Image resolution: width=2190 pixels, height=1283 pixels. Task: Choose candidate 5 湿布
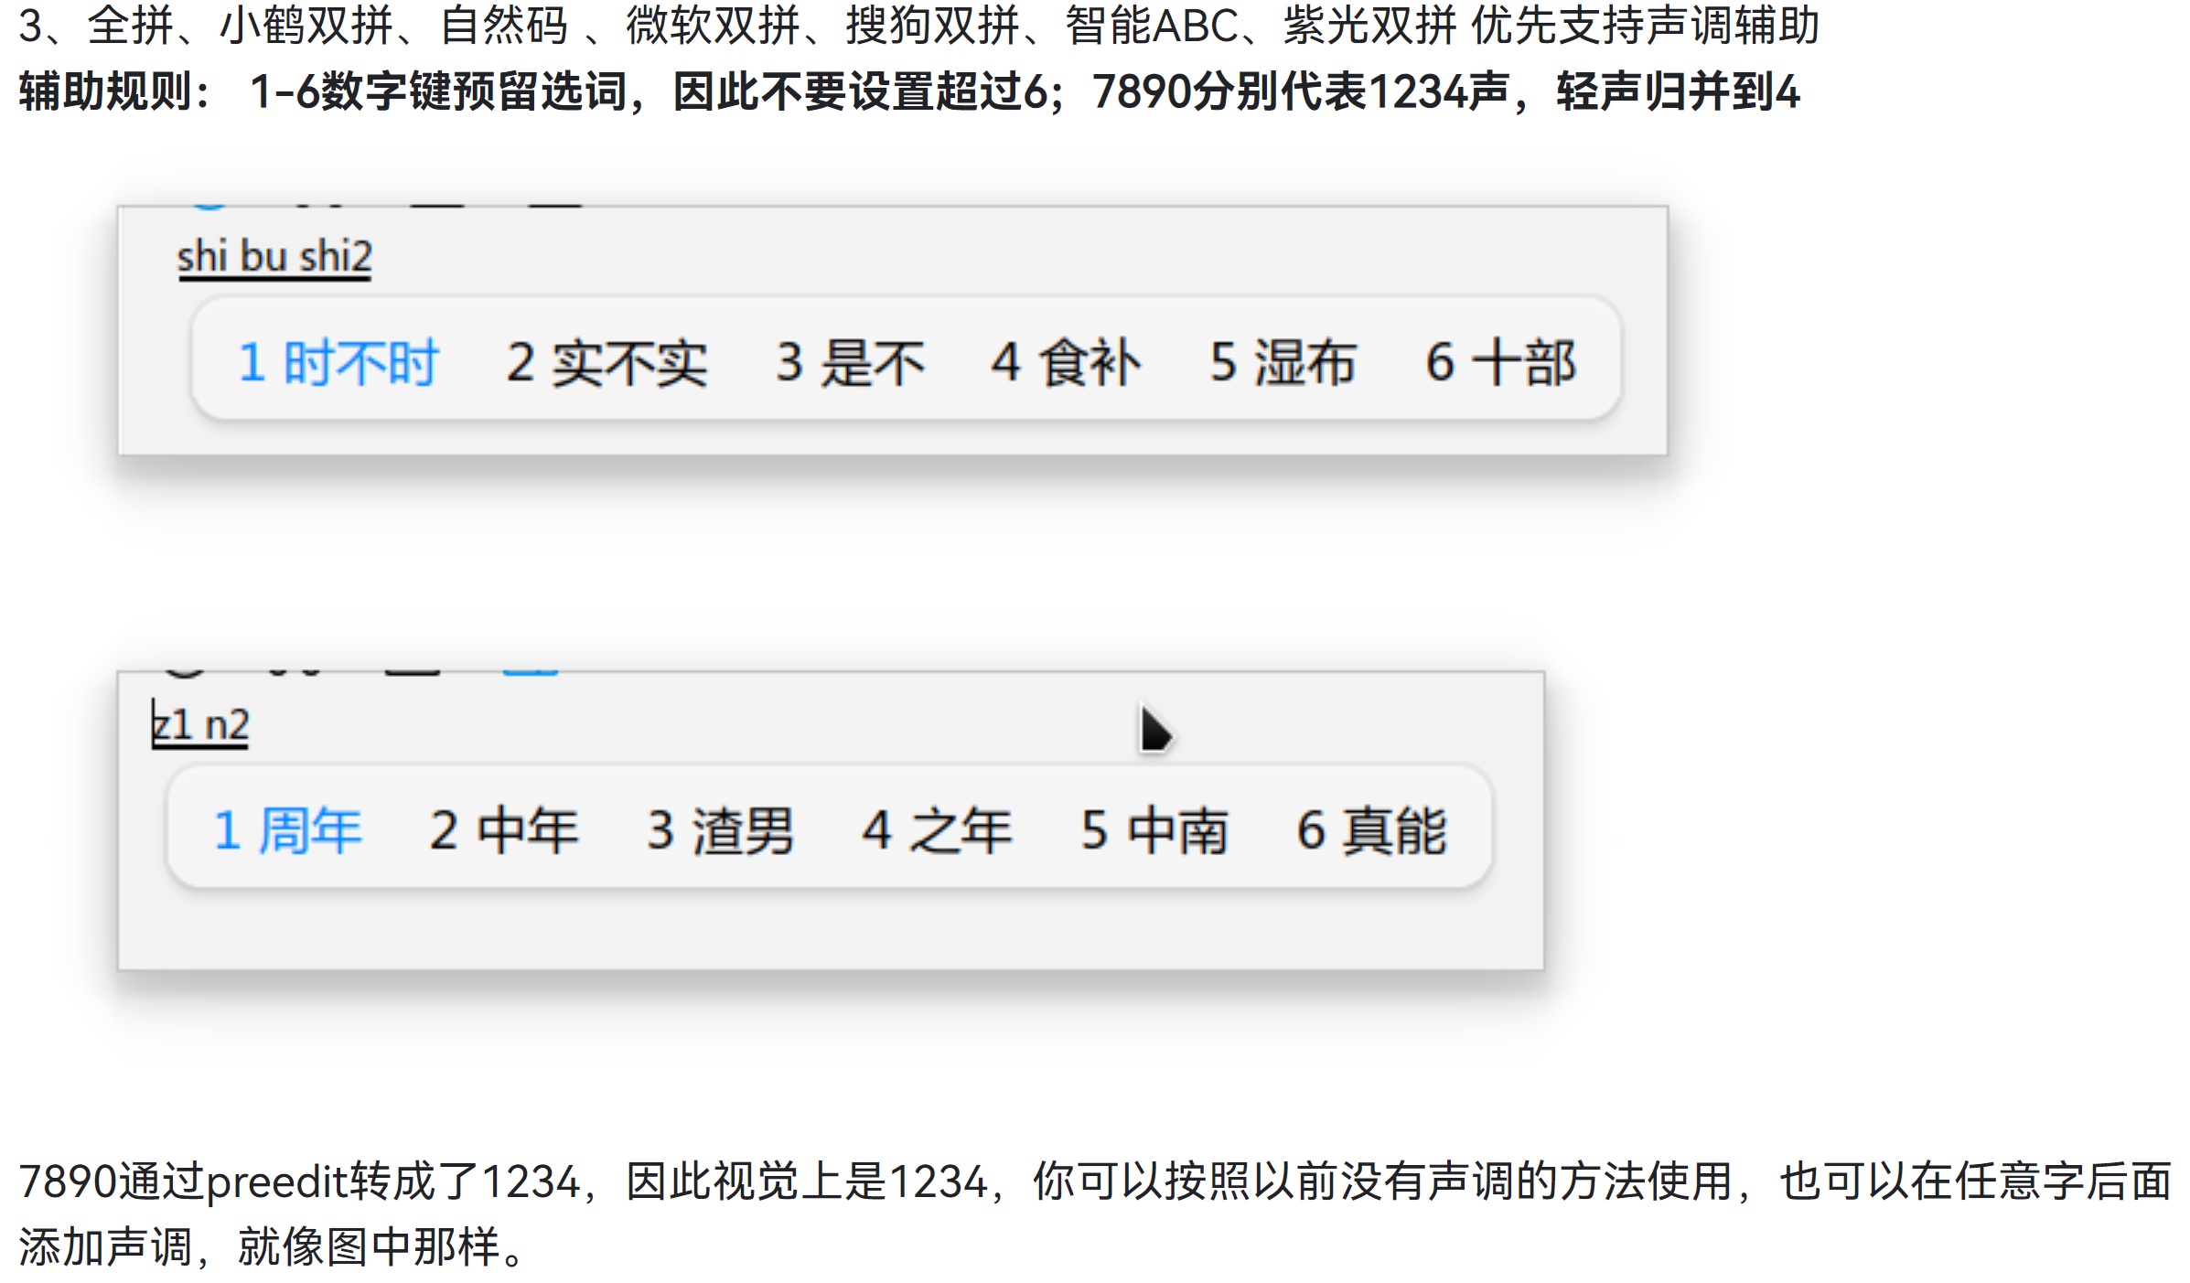(1282, 362)
